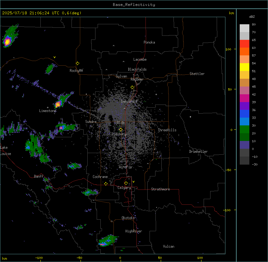Click the Stettler city label
Image resolution: width=268 pixels, height=262 pixels.
click(x=197, y=74)
